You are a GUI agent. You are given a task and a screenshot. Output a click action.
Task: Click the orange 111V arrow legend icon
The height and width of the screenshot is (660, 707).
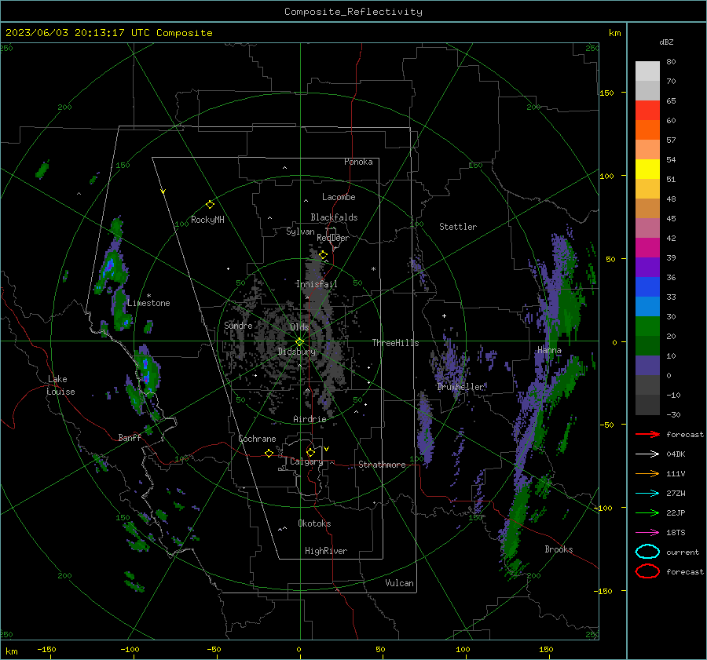[x=647, y=473]
